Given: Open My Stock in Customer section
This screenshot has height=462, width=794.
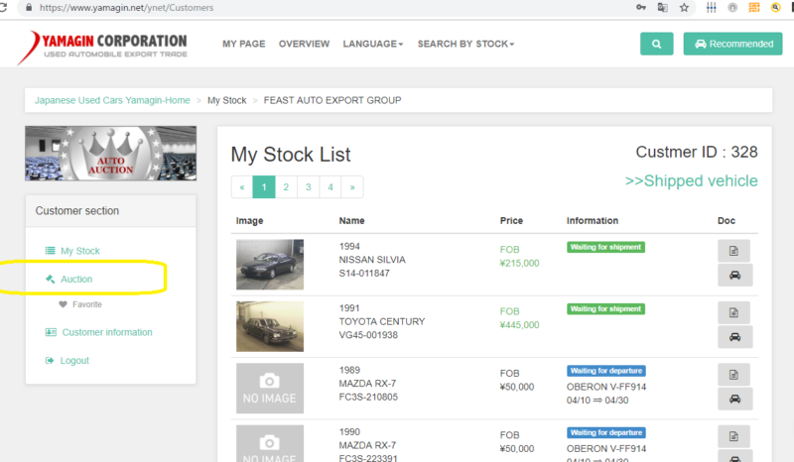Looking at the screenshot, I should (80, 251).
